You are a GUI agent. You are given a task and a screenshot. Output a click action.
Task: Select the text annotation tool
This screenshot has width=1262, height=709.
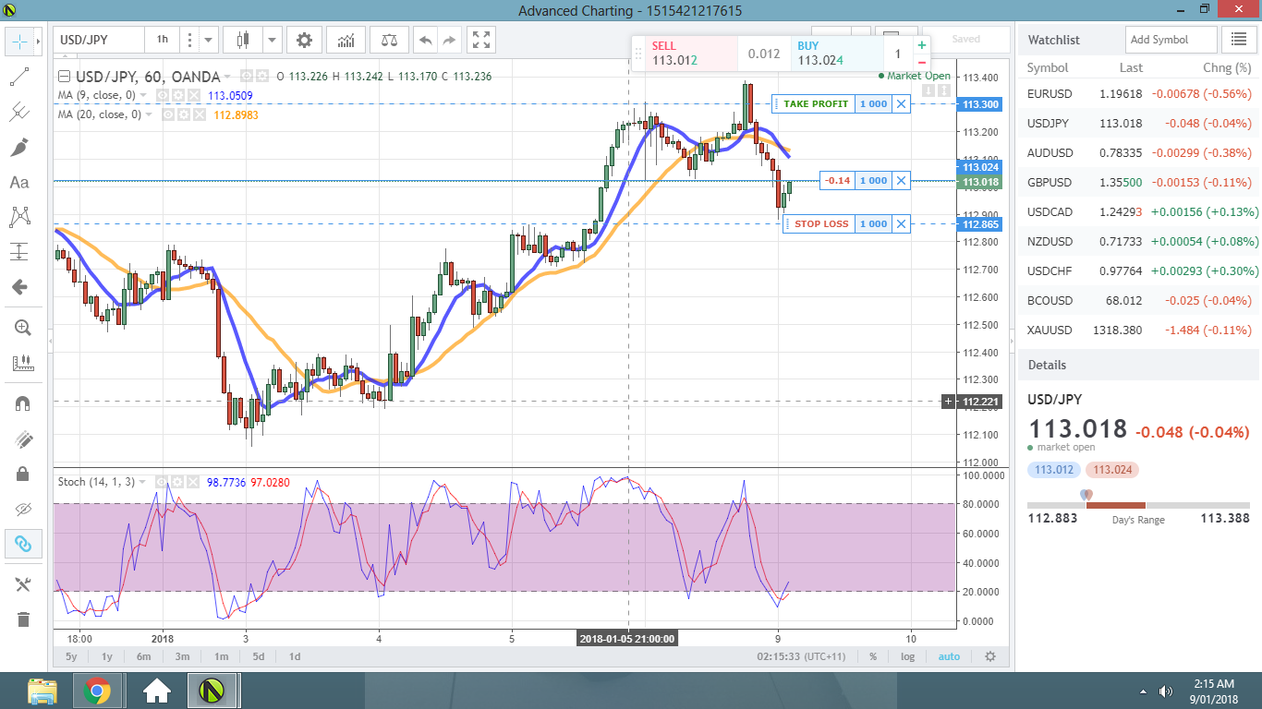coord(20,182)
